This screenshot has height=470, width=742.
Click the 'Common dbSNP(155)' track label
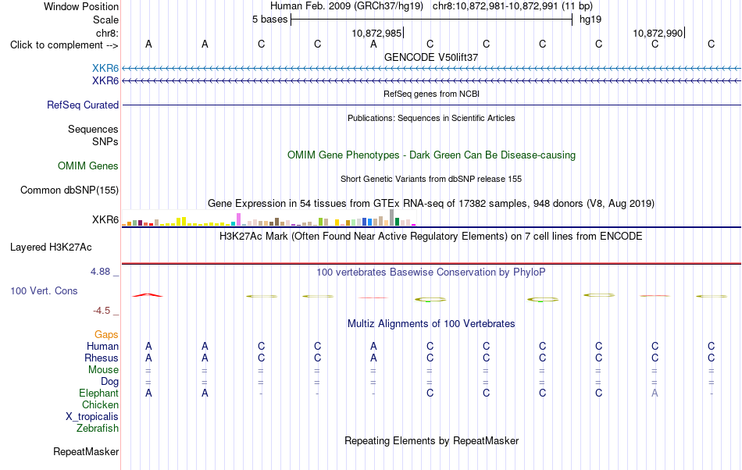69,190
